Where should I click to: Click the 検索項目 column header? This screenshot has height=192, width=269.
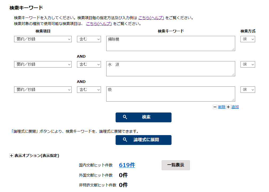[x=43, y=31]
